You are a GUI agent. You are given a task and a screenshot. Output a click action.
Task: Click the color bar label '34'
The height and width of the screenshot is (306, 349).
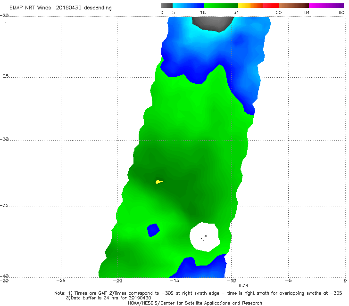coord(236,12)
